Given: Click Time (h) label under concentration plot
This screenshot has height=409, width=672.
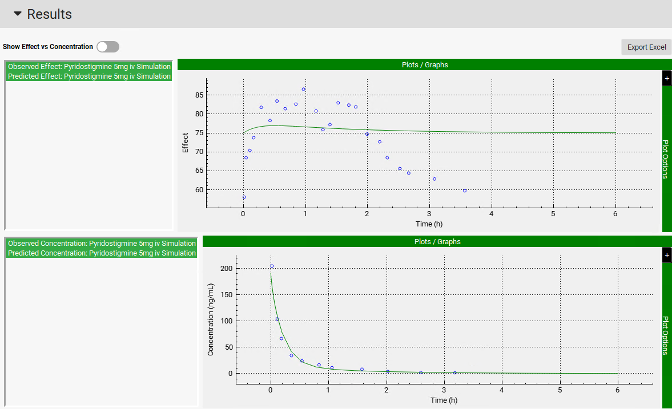Looking at the screenshot, I should pos(444,400).
